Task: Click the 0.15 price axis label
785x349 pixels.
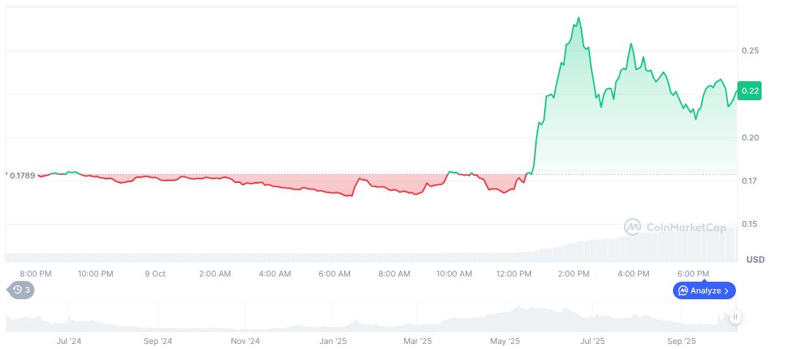Action: 750,224
